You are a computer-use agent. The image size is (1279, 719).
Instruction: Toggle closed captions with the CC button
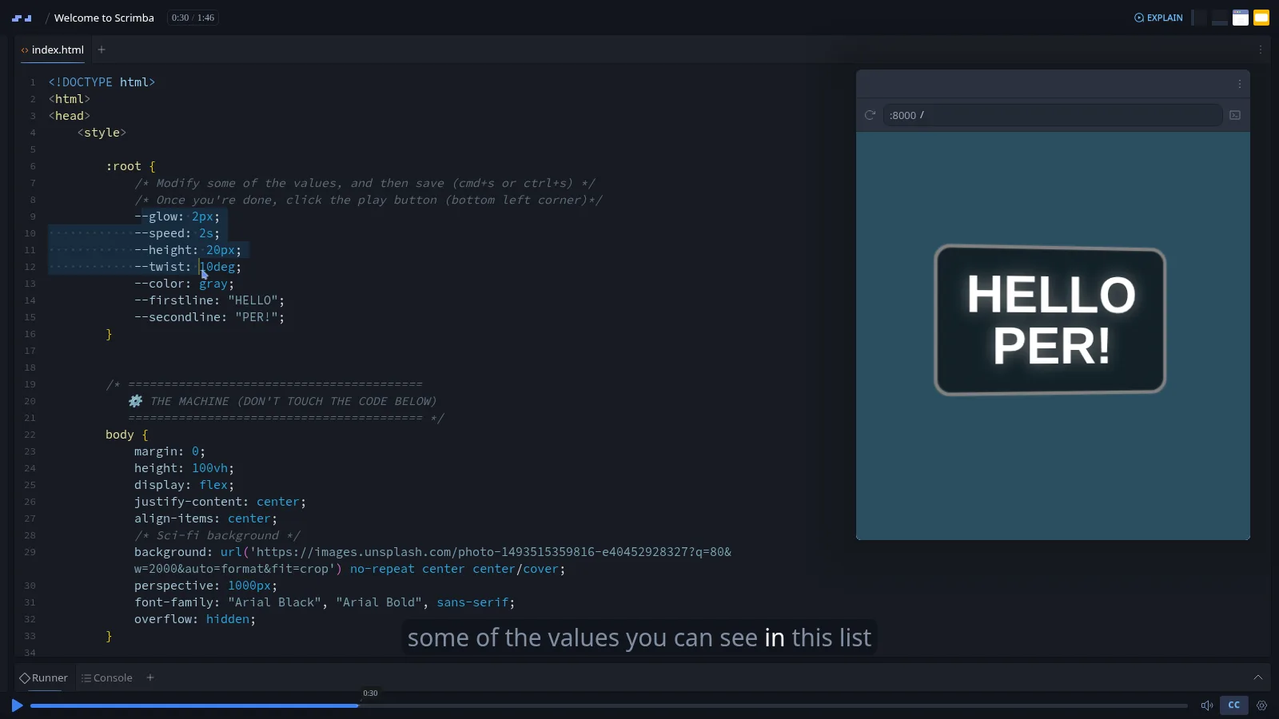click(x=1233, y=705)
